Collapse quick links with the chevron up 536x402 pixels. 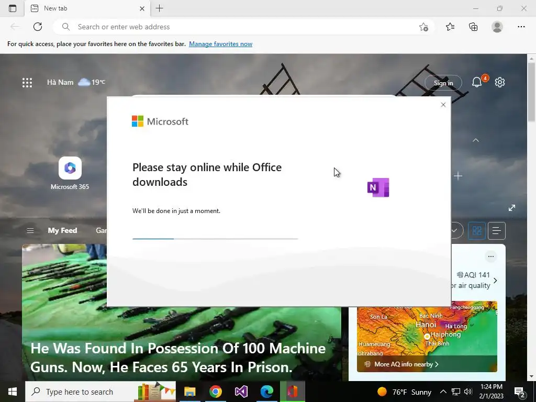[x=476, y=140]
